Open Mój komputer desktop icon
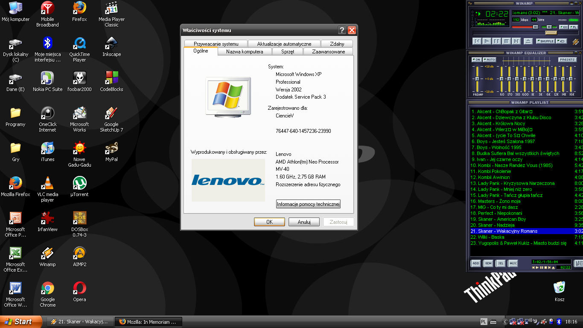The width and height of the screenshot is (583, 328). (15, 12)
